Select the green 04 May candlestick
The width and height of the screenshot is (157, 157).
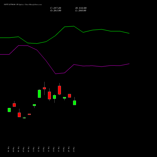9,110
